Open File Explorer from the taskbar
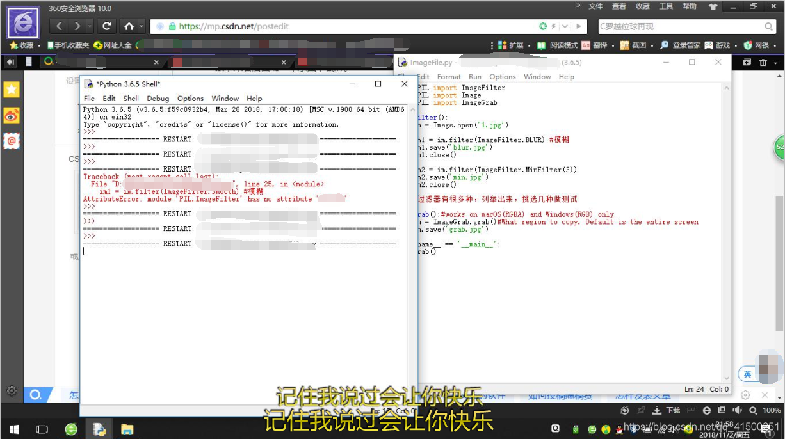The height and width of the screenshot is (439, 785). pyautogui.click(x=127, y=429)
